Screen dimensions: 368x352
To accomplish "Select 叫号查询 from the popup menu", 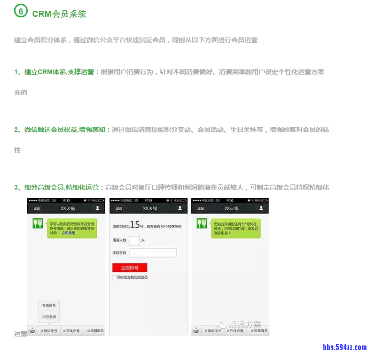I will (x=49, y=317).
